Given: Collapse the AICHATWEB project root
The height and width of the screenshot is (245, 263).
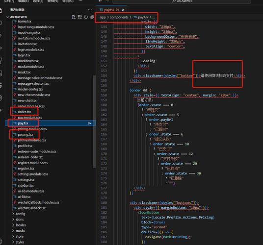Looking at the screenshot, I should point(7,17).
